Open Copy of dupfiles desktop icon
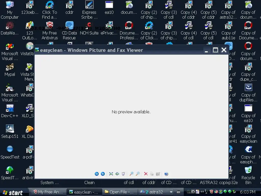Image resolution: width=261 pixels, height=196 pixels. click(248, 93)
